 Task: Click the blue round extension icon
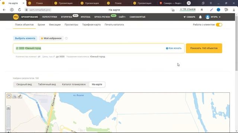coord(218,10)
